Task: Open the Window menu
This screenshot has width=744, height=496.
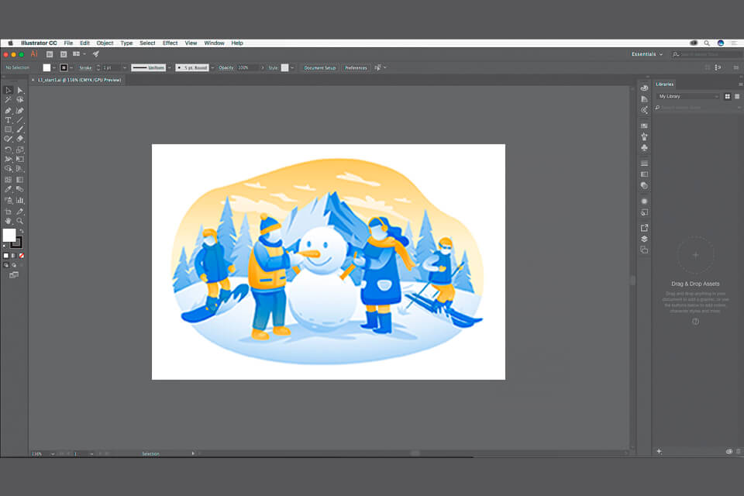Action: click(x=214, y=43)
